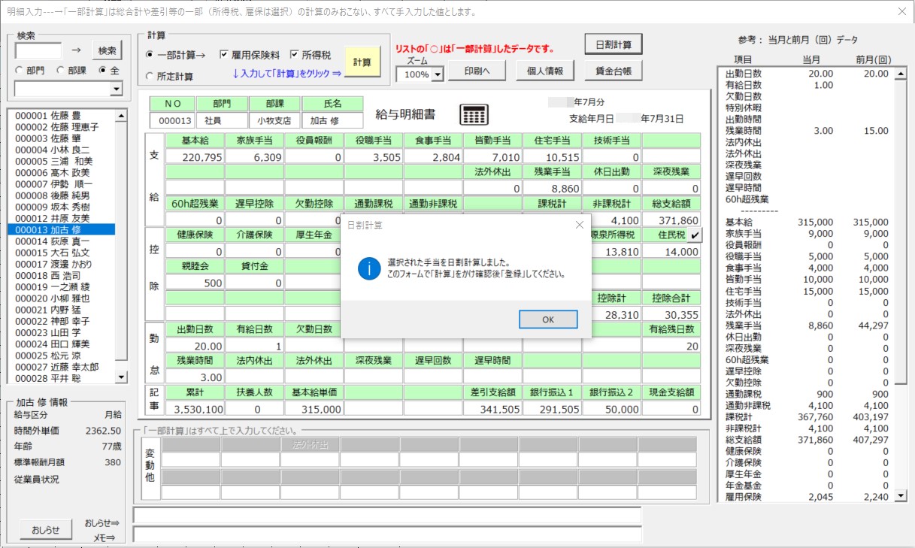Close the 日割計算 dialog with X
Viewport: 915px width, 548px height.
click(579, 225)
